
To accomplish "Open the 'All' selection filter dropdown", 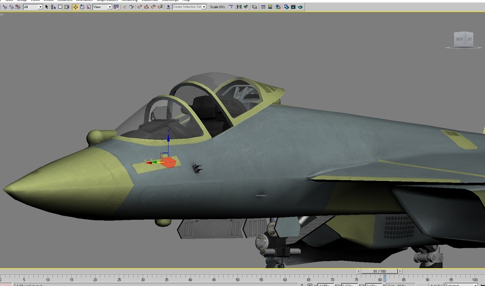I will (x=33, y=7).
